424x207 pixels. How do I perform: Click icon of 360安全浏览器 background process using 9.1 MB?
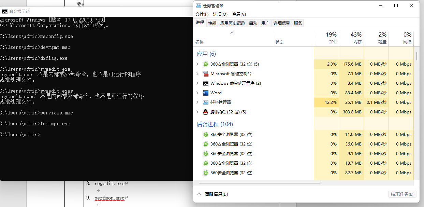tap(206, 154)
